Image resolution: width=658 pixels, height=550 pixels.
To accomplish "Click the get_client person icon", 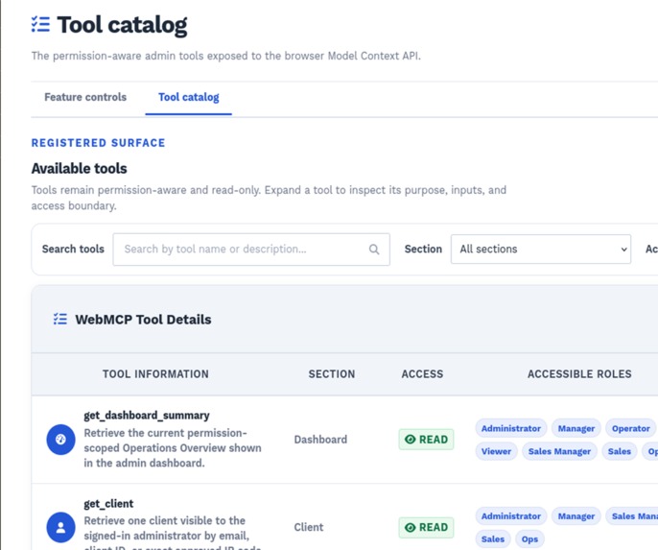I will point(60,527).
